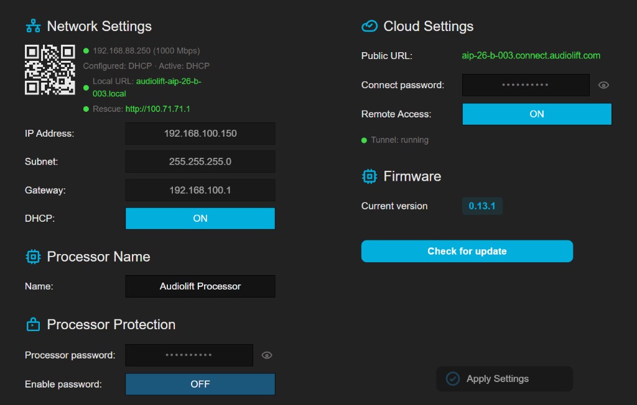Click the Firmware heading
This screenshot has width=637, height=405.
click(x=412, y=176)
